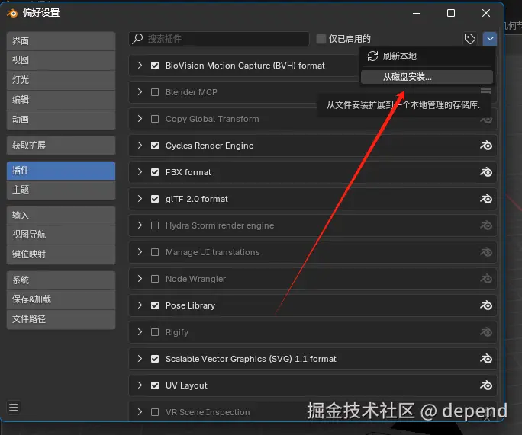The width and height of the screenshot is (522, 435).
Task: Click Blender icon on Cycles Render Engine row
Action: [x=486, y=146]
